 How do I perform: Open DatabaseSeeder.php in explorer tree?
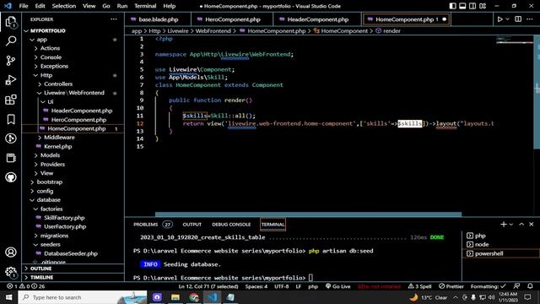(x=73, y=253)
